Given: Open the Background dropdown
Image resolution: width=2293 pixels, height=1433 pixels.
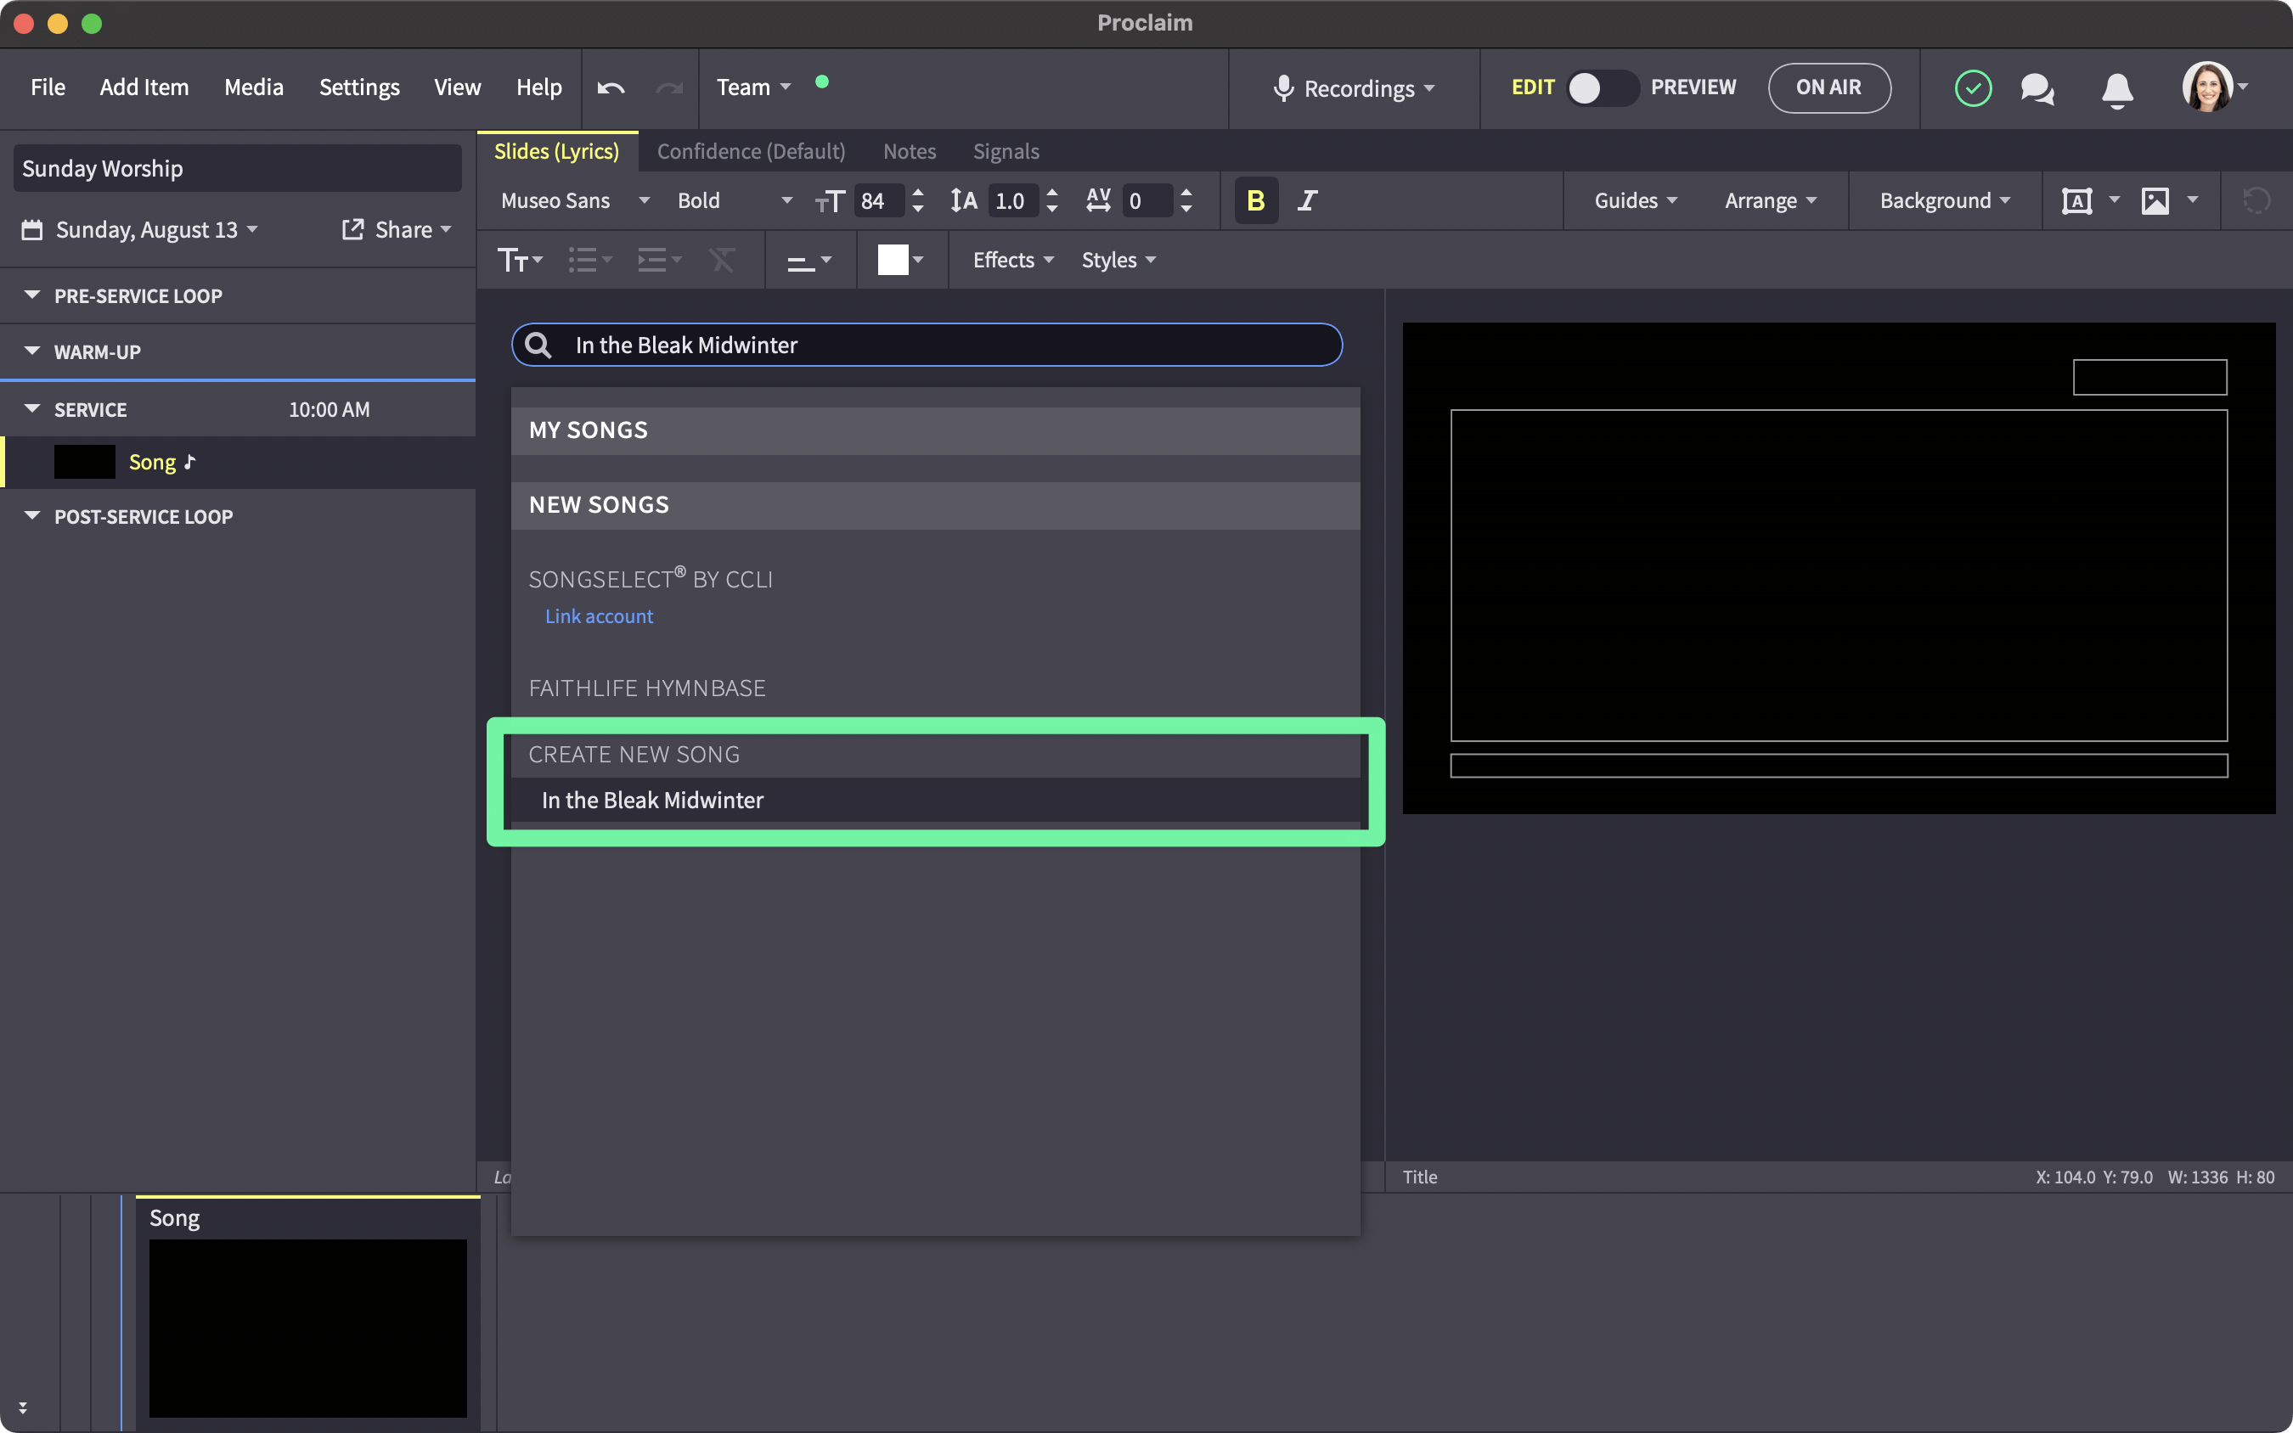Looking at the screenshot, I should point(1945,200).
